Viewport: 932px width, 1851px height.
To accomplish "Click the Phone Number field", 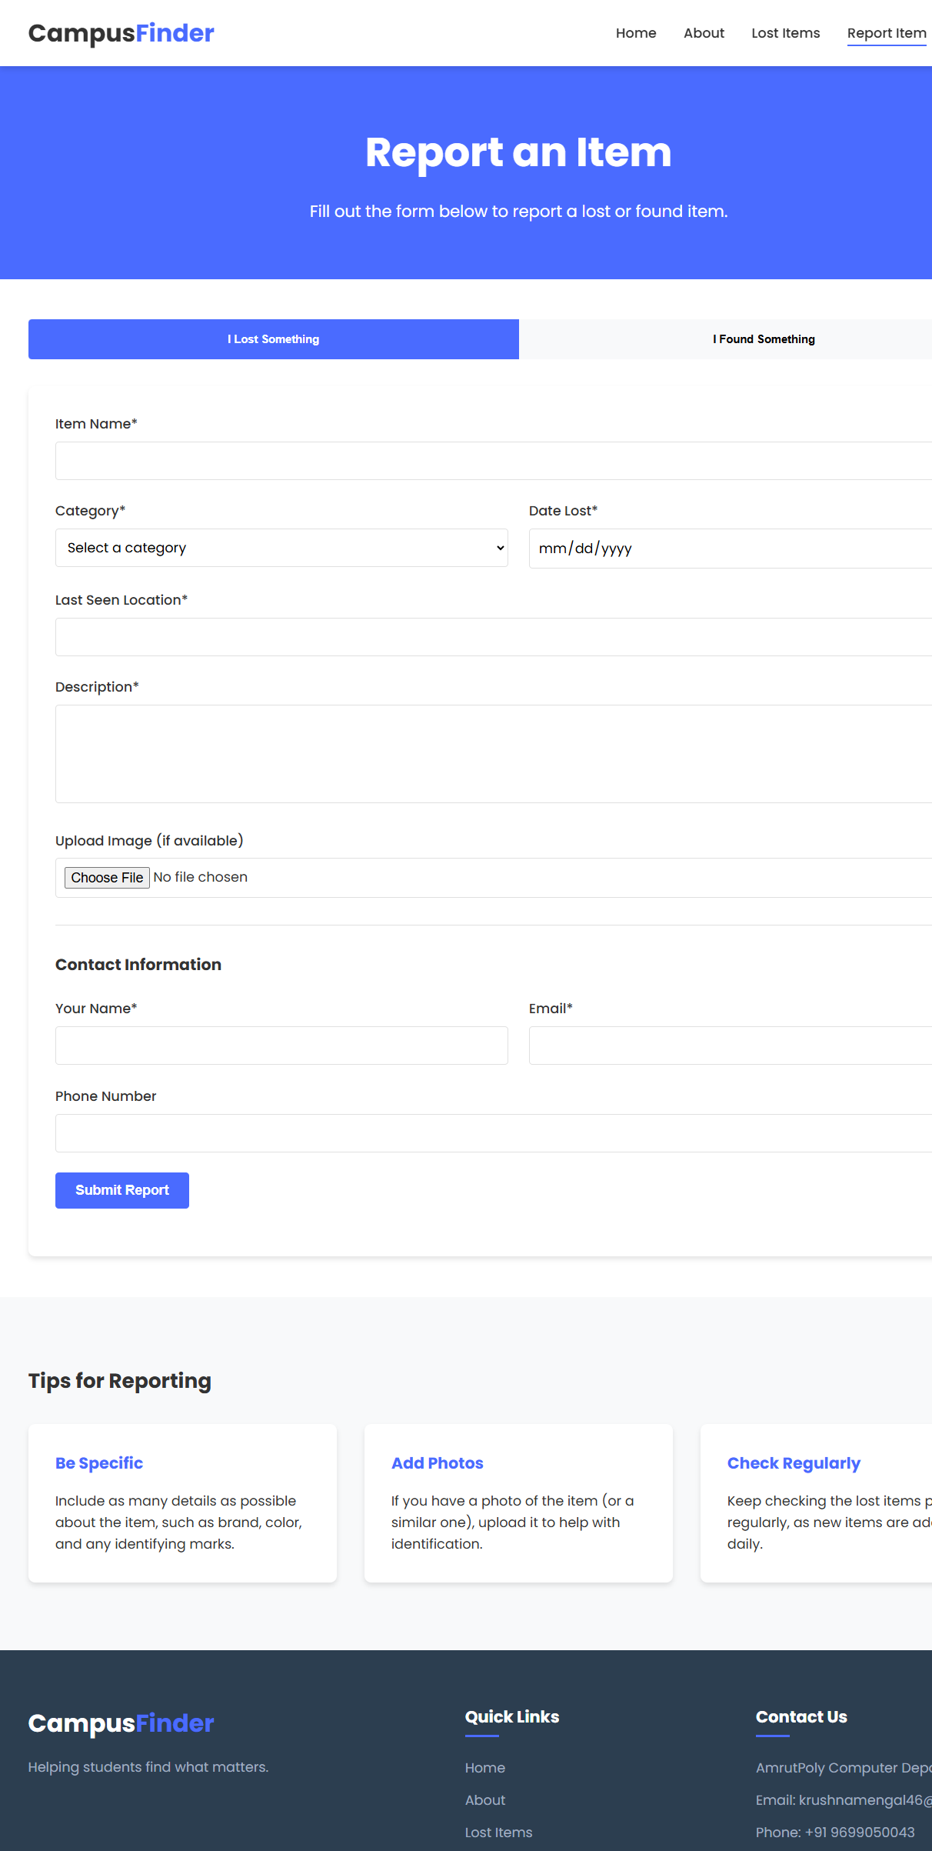I will tap(492, 1133).
